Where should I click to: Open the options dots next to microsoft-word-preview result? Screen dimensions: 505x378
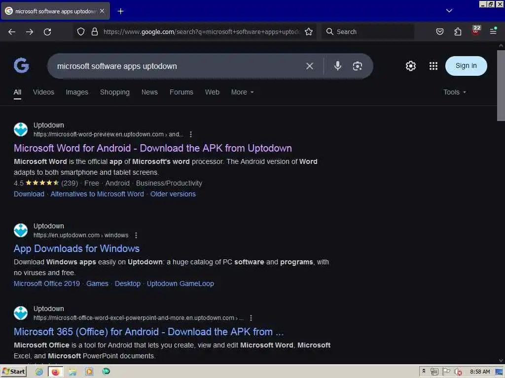(x=191, y=134)
